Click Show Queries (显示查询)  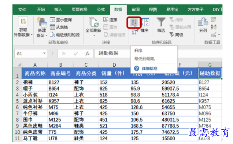coord(61,20)
